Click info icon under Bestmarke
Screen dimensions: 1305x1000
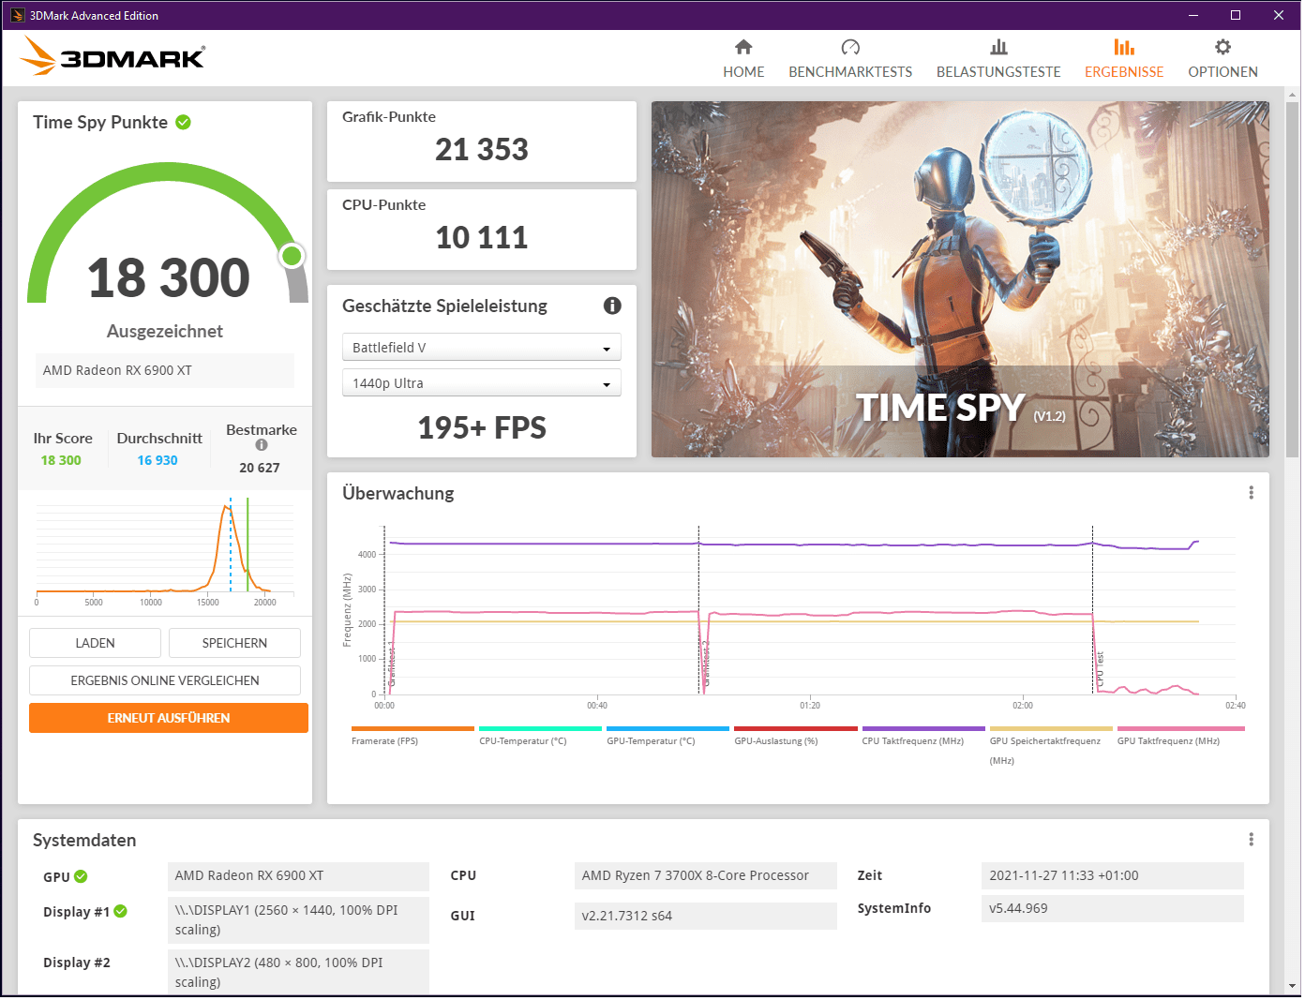pyautogui.click(x=262, y=445)
